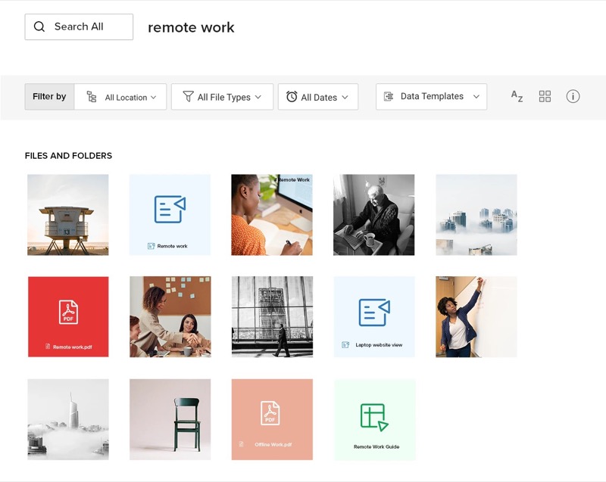Open the black and white man with laptop photo
Screen dimensions: 606x482
[374, 215]
